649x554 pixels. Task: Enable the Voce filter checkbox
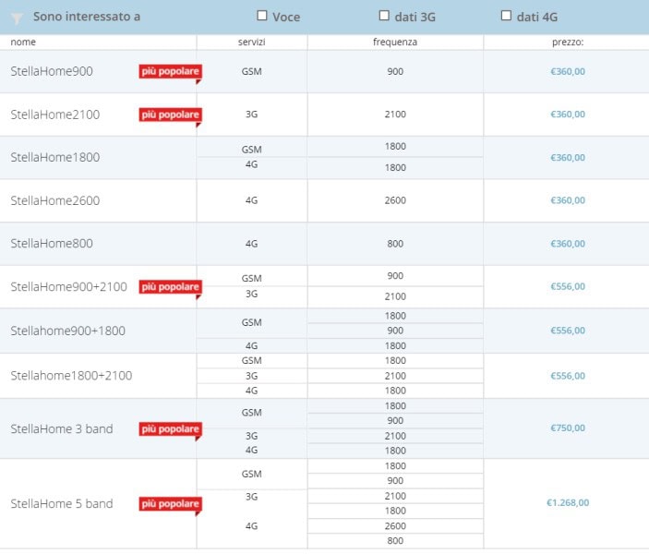point(262,16)
